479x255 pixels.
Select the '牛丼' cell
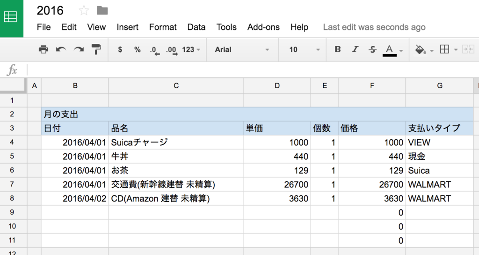(176, 156)
